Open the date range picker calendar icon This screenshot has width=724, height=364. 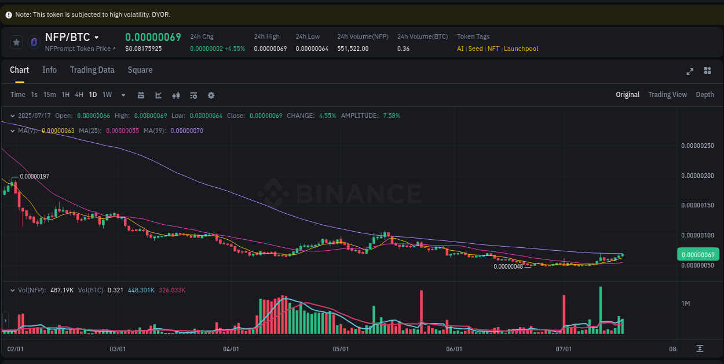141,95
